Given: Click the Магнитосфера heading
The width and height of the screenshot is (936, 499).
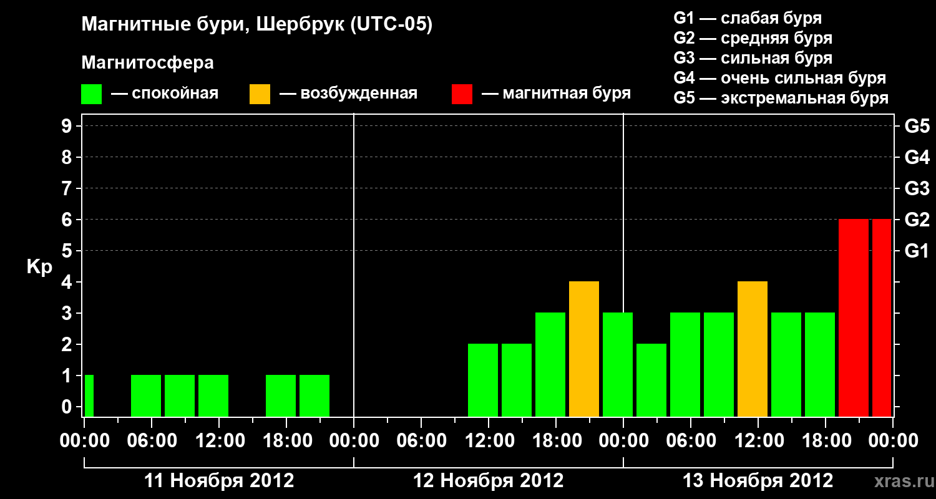Looking at the screenshot, I should tap(148, 63).
